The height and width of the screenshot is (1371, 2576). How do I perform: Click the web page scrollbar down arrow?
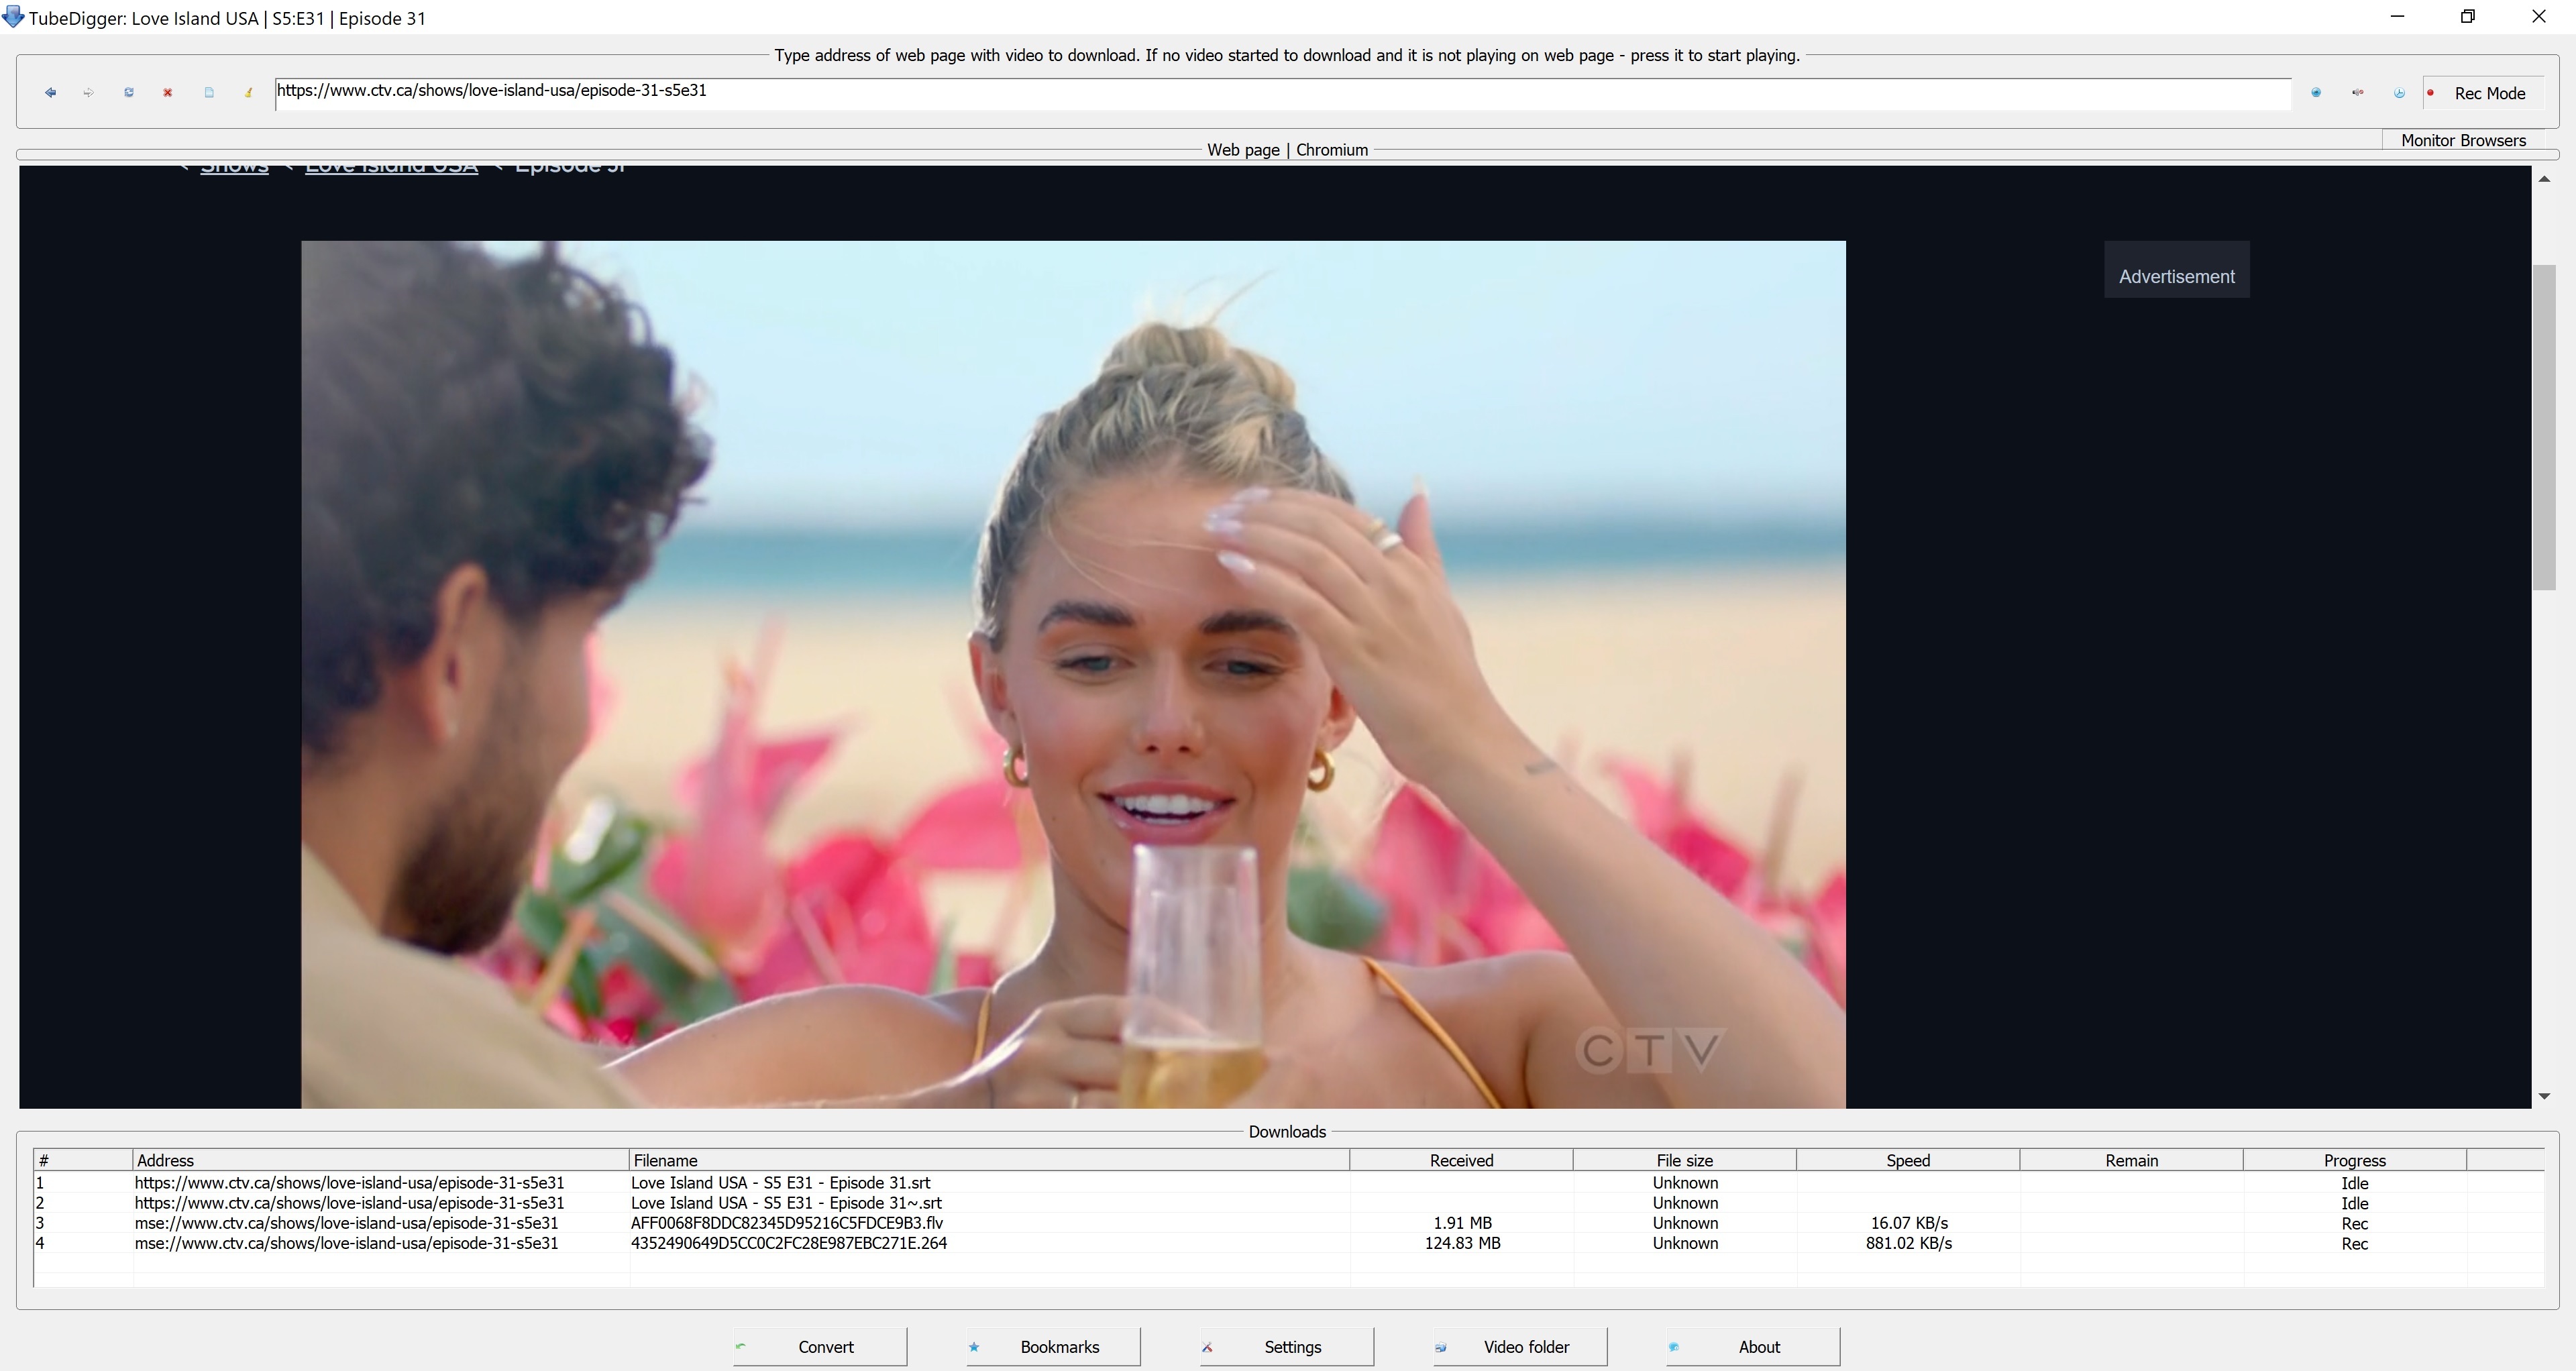pyautogui.click(x=2544, y=1097)
